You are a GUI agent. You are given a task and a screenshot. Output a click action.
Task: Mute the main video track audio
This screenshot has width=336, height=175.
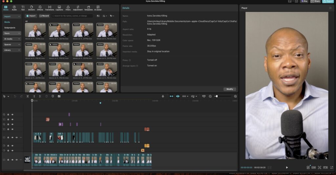pyautogui.click(x=16, y=160)
